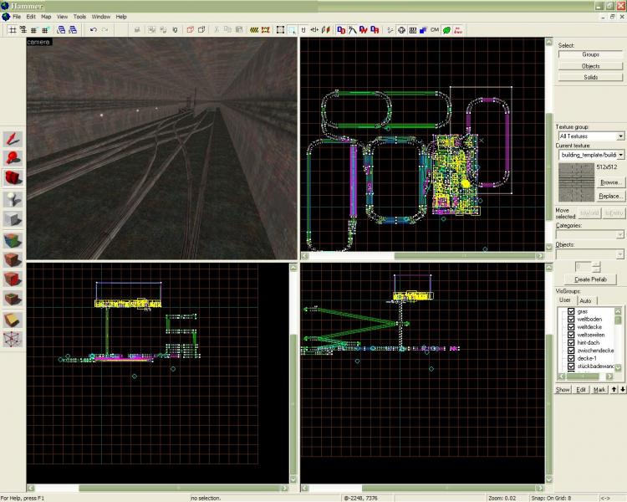Viewport: 627px width, 502px height.
Task: Open the Map menu
Action: click(x=46, y=17)
